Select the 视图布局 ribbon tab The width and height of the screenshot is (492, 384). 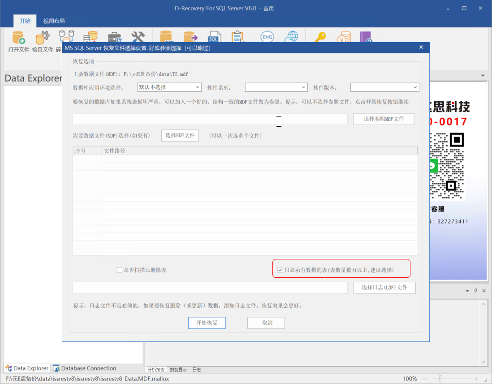coord(54,21)
